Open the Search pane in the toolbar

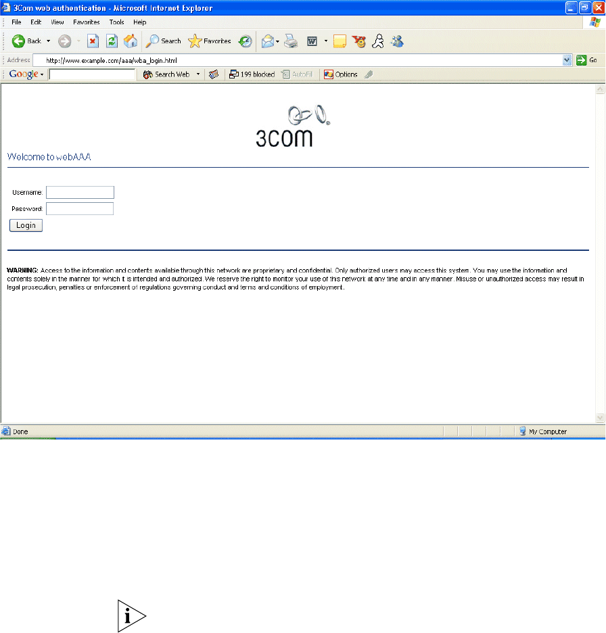tap(163, 41)
